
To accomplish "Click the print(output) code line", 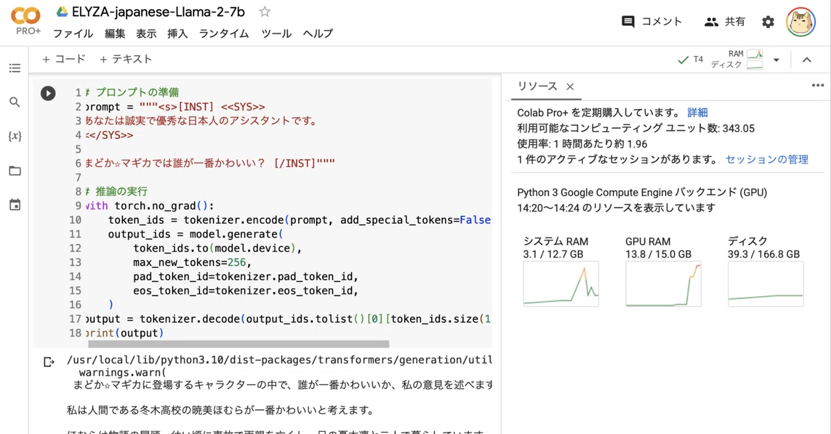I will [x=125, y=333].
